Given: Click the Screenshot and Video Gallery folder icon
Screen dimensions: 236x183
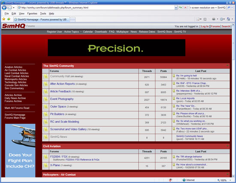Looking at the screenshot, I should [45, 130].
